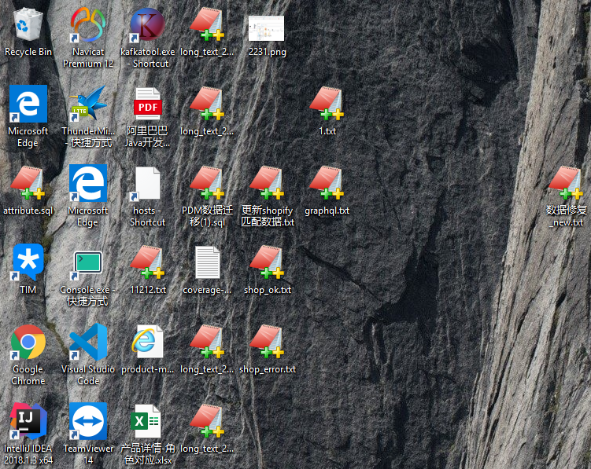Select the 2231.png image thumbnail
591x469 pixels.
[267, 28]
